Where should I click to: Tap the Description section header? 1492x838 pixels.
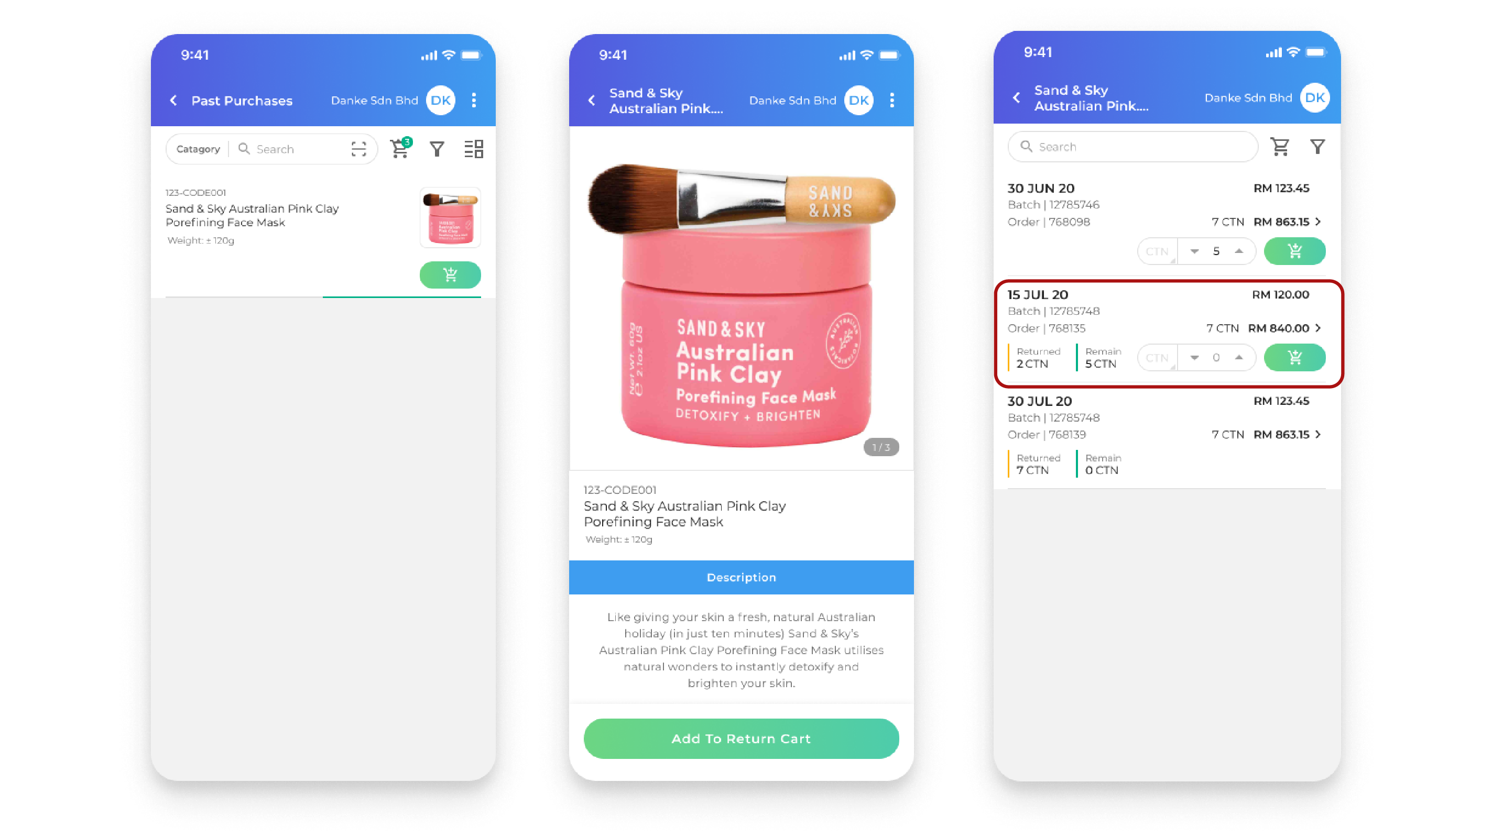[x=741, y=577]
